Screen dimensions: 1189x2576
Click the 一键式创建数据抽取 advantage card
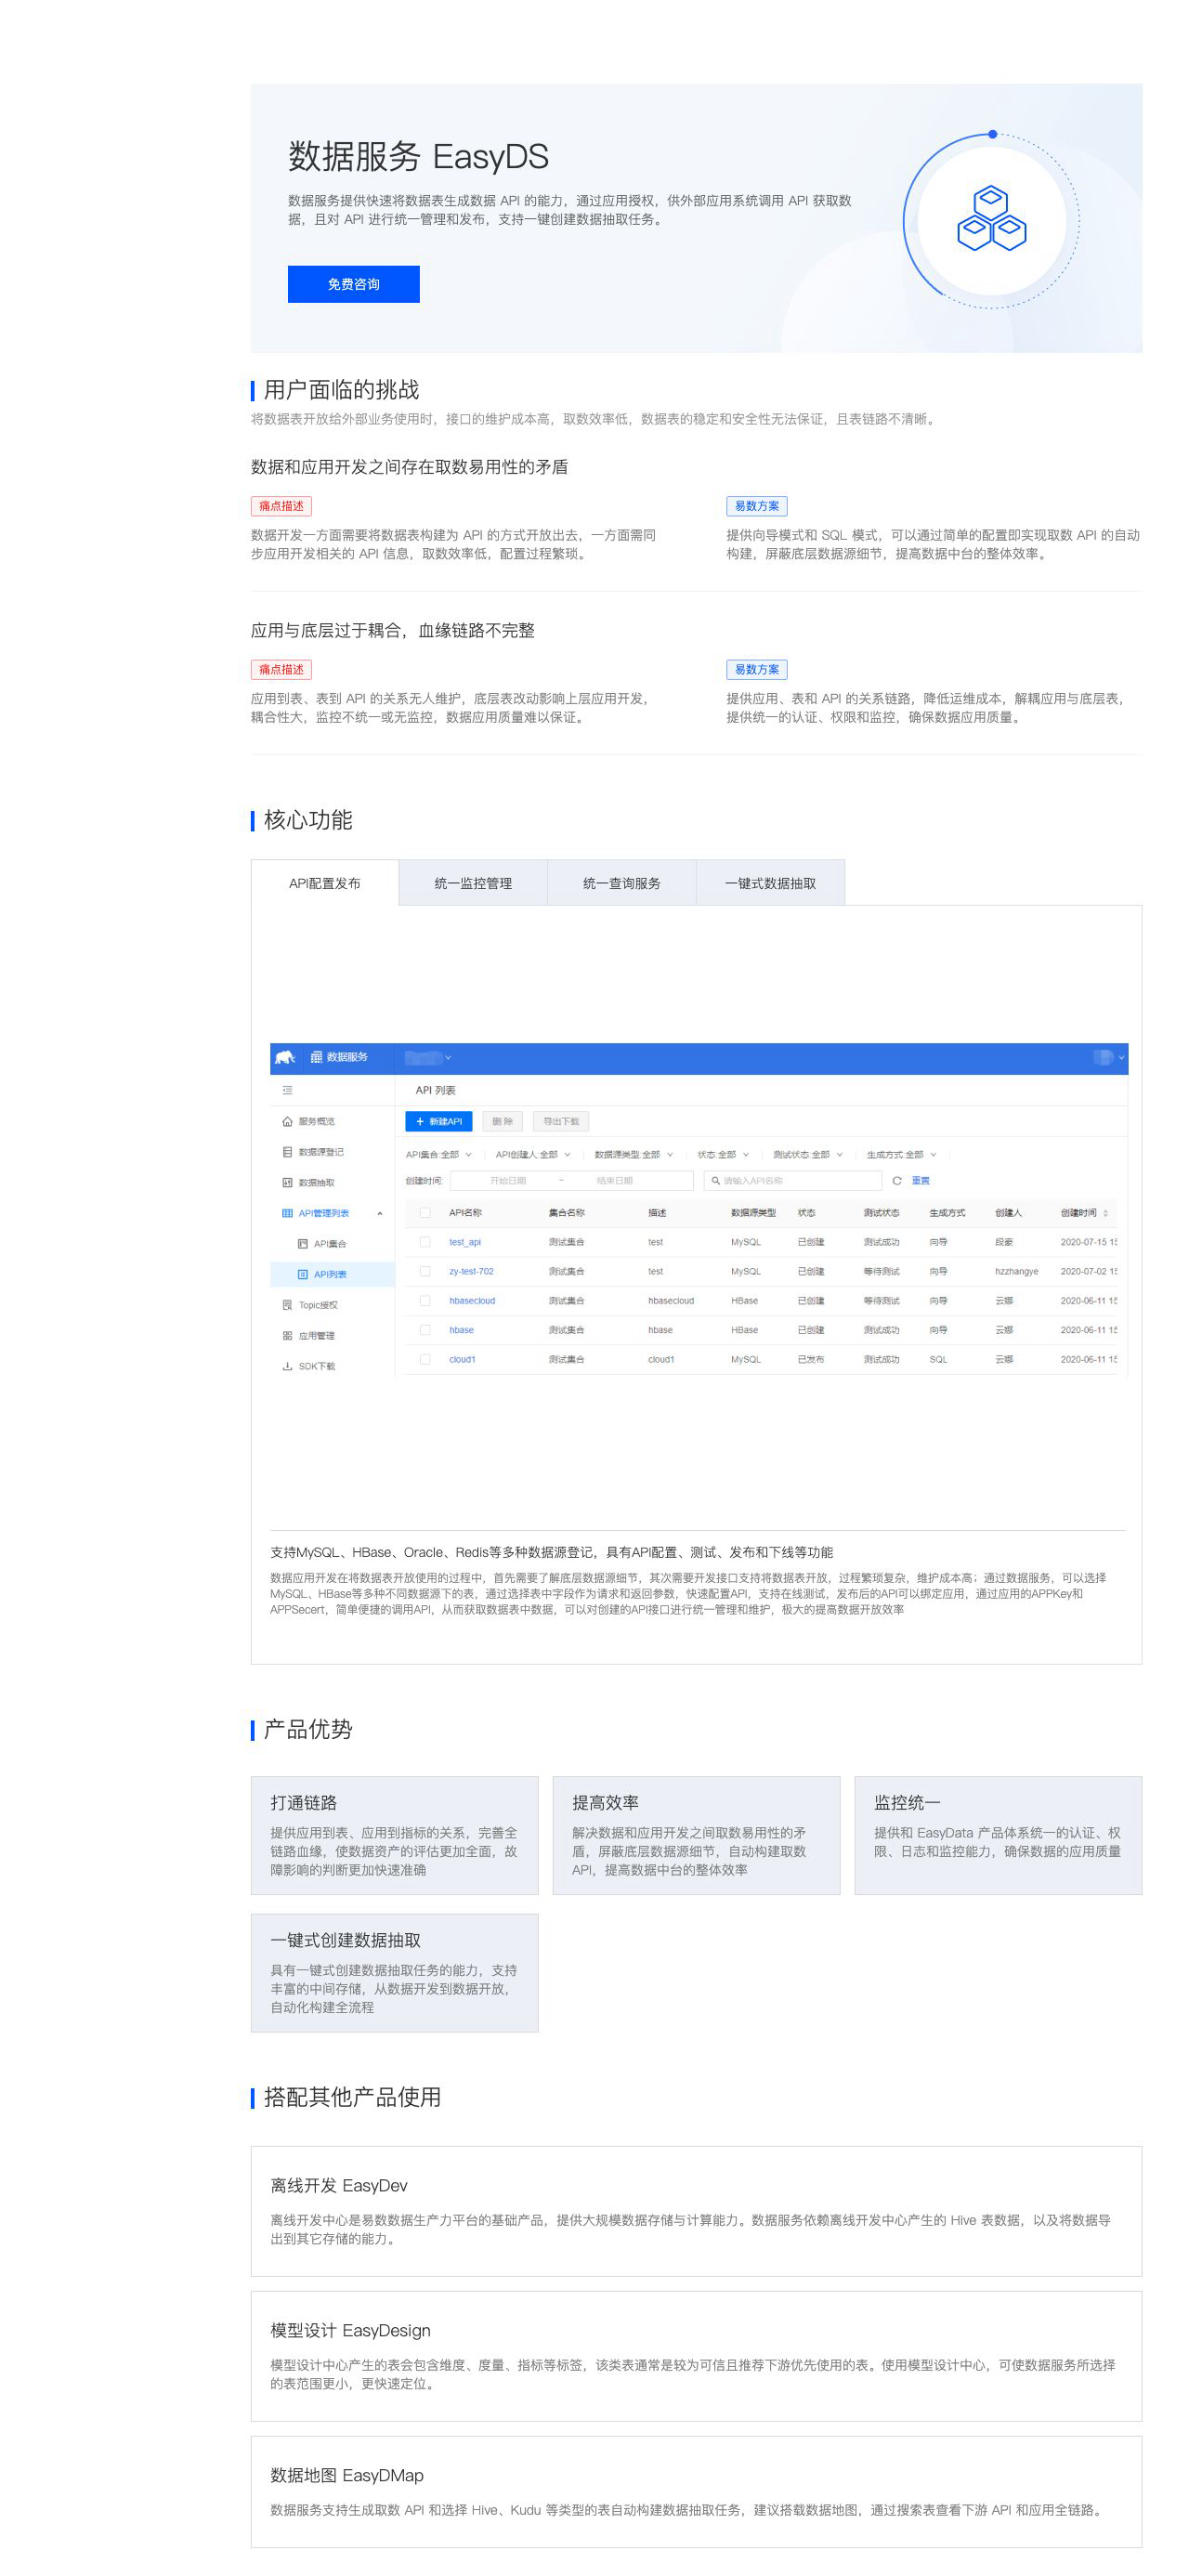click(x=395, y=1973)
